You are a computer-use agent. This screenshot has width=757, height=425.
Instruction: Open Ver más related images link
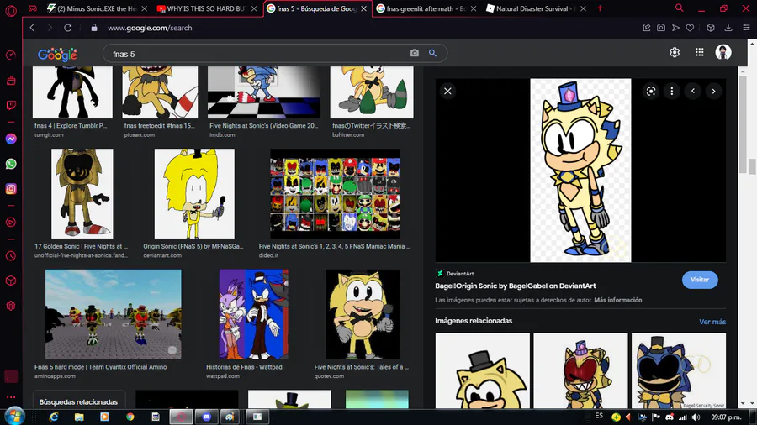point(712,322)
